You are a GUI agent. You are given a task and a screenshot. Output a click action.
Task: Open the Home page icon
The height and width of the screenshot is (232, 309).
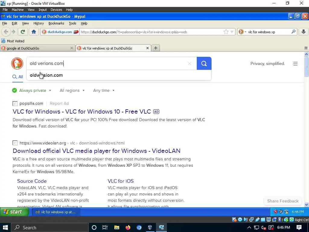34,32
